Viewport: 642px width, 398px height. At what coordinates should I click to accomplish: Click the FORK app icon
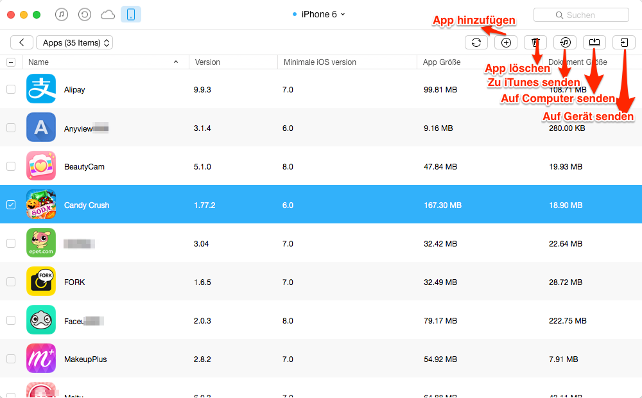tap(41, 281)
